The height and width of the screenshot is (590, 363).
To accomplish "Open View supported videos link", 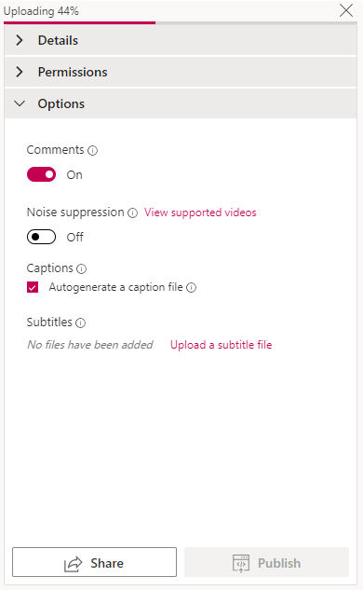I will (200, 213).
